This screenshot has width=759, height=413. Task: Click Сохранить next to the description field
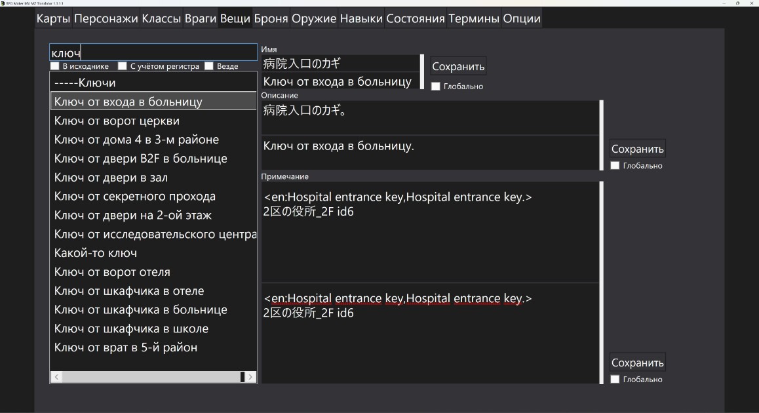pyautogui.click(x=637, y=149)
